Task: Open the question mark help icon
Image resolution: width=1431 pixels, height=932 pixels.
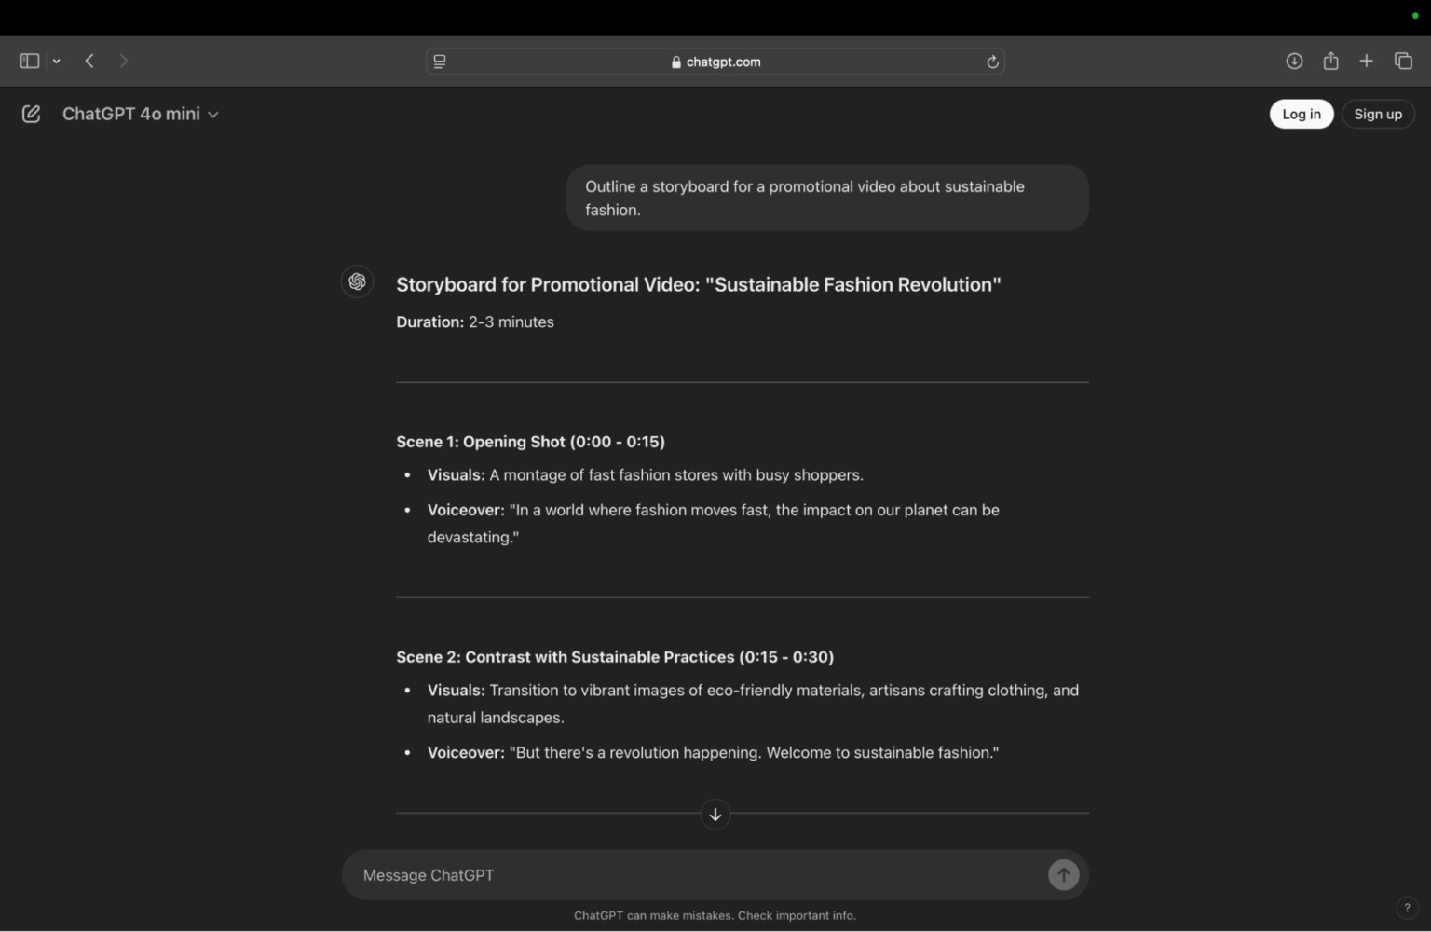Action: (x=1407, y=908)
